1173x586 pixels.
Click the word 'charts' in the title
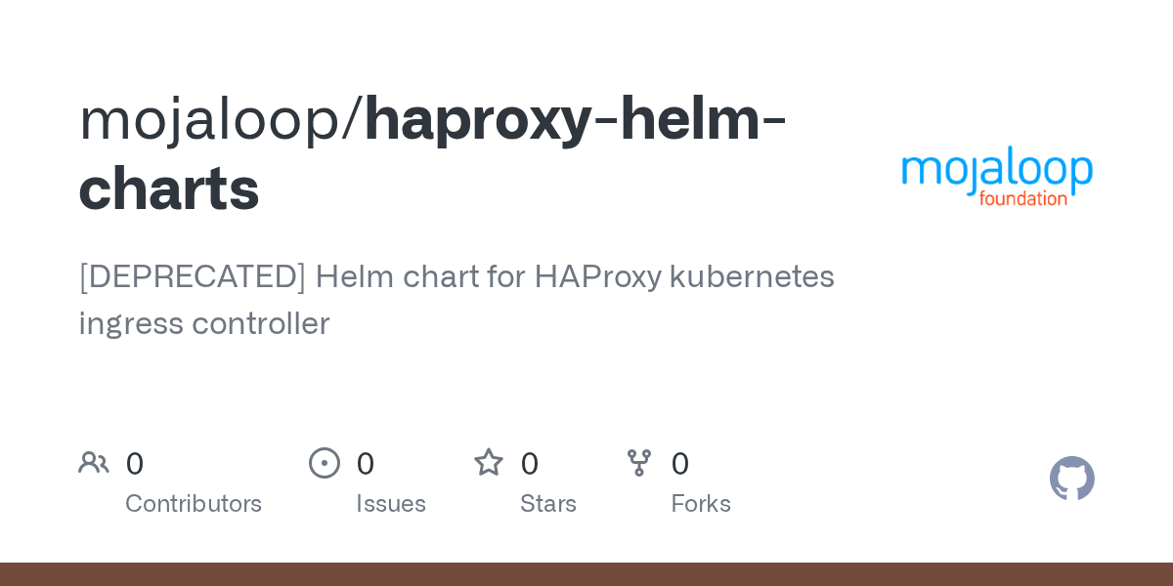pyautogui.click(x=169, y=188)
